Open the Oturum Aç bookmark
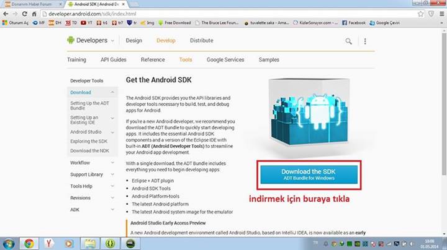This screenshot has width=447, height=250. click(x=16, y=23)
